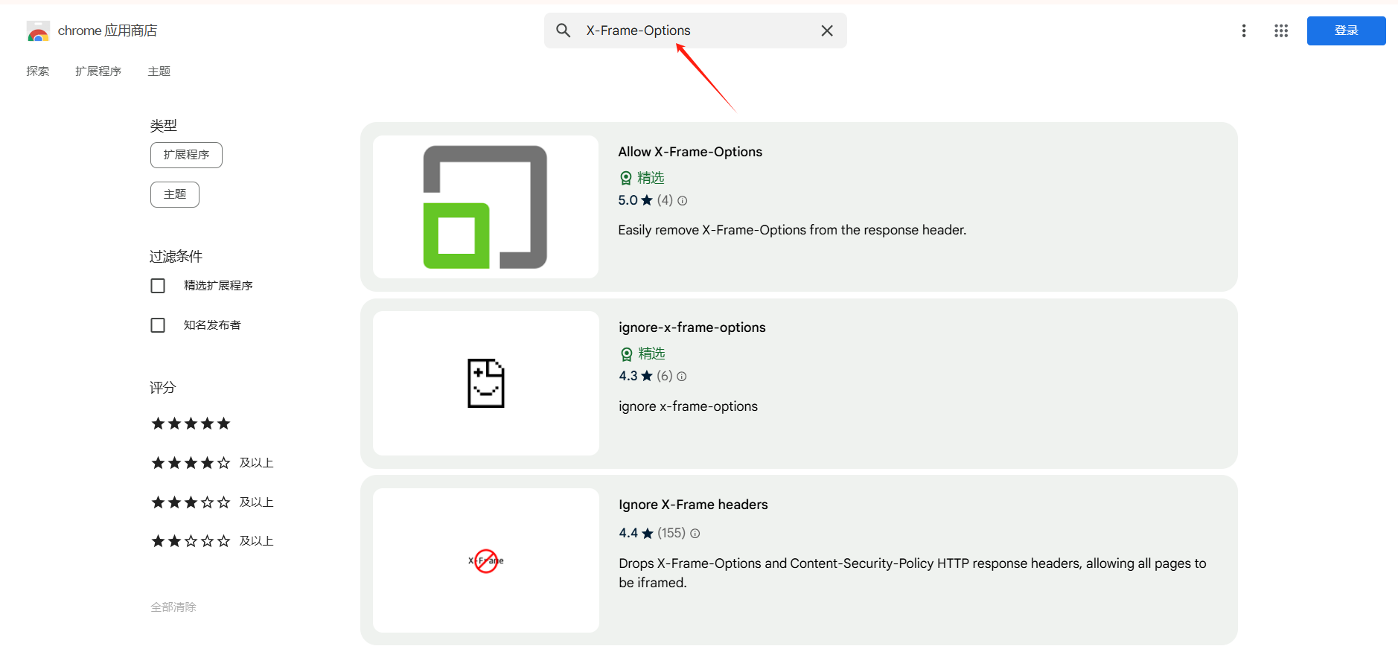Filter by three stars 及以上
1398x649 pixels.
pyautogui.click(x=212, y=502)
